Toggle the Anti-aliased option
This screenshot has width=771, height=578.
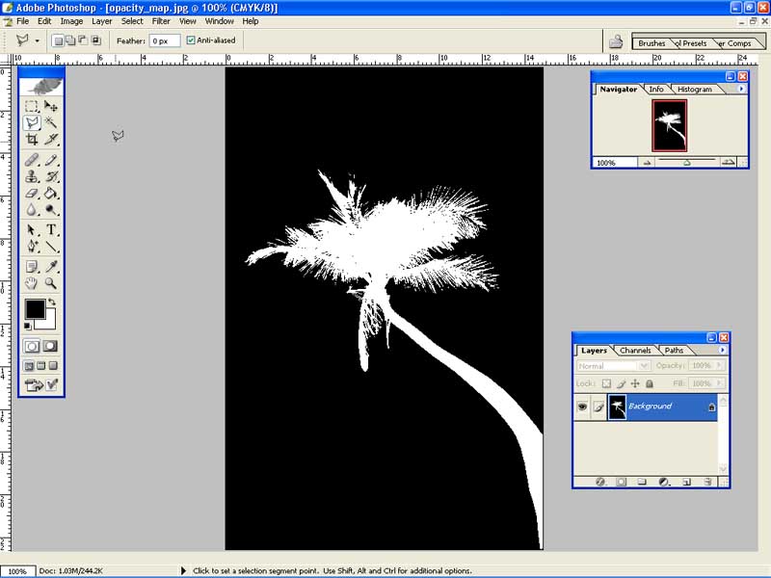tap(189, 40)
